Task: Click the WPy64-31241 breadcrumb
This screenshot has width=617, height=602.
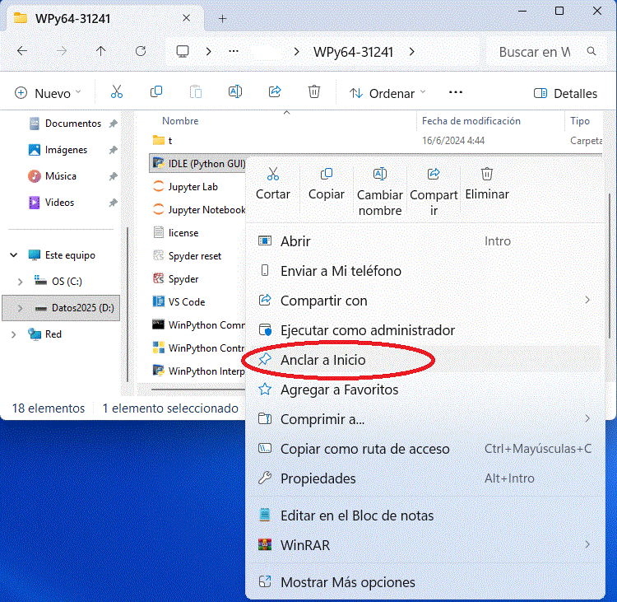Action: click(354, 52)
